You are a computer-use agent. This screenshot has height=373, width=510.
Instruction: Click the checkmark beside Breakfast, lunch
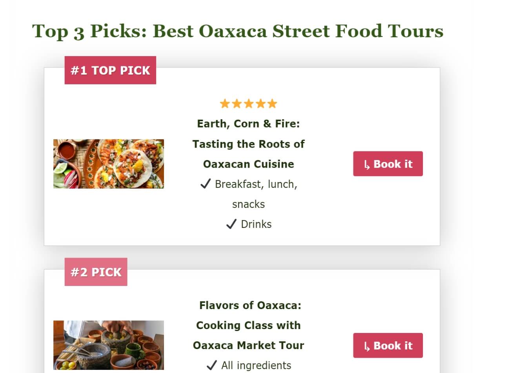(206, 184)
